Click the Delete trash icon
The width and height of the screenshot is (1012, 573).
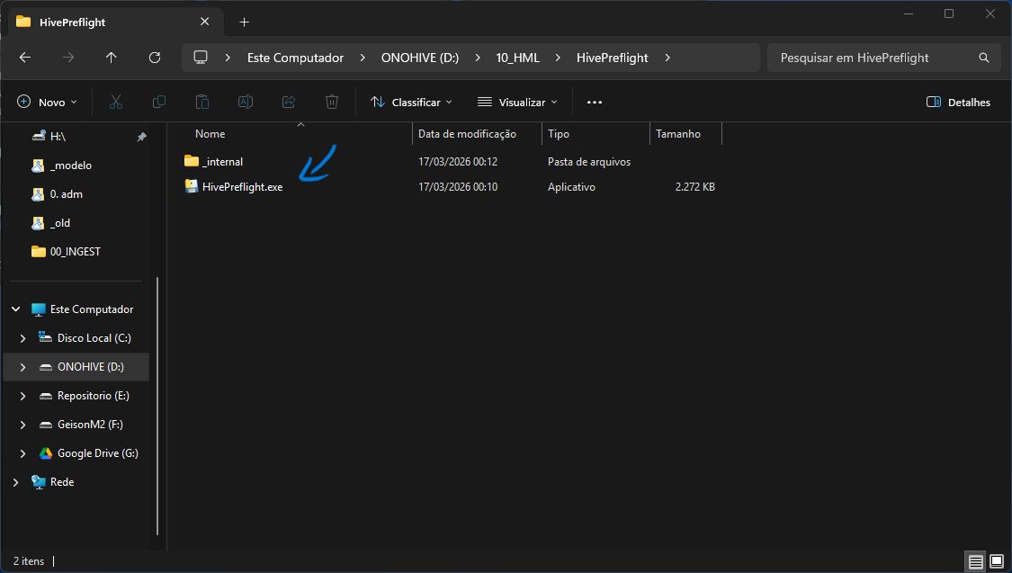click(332, 102)
